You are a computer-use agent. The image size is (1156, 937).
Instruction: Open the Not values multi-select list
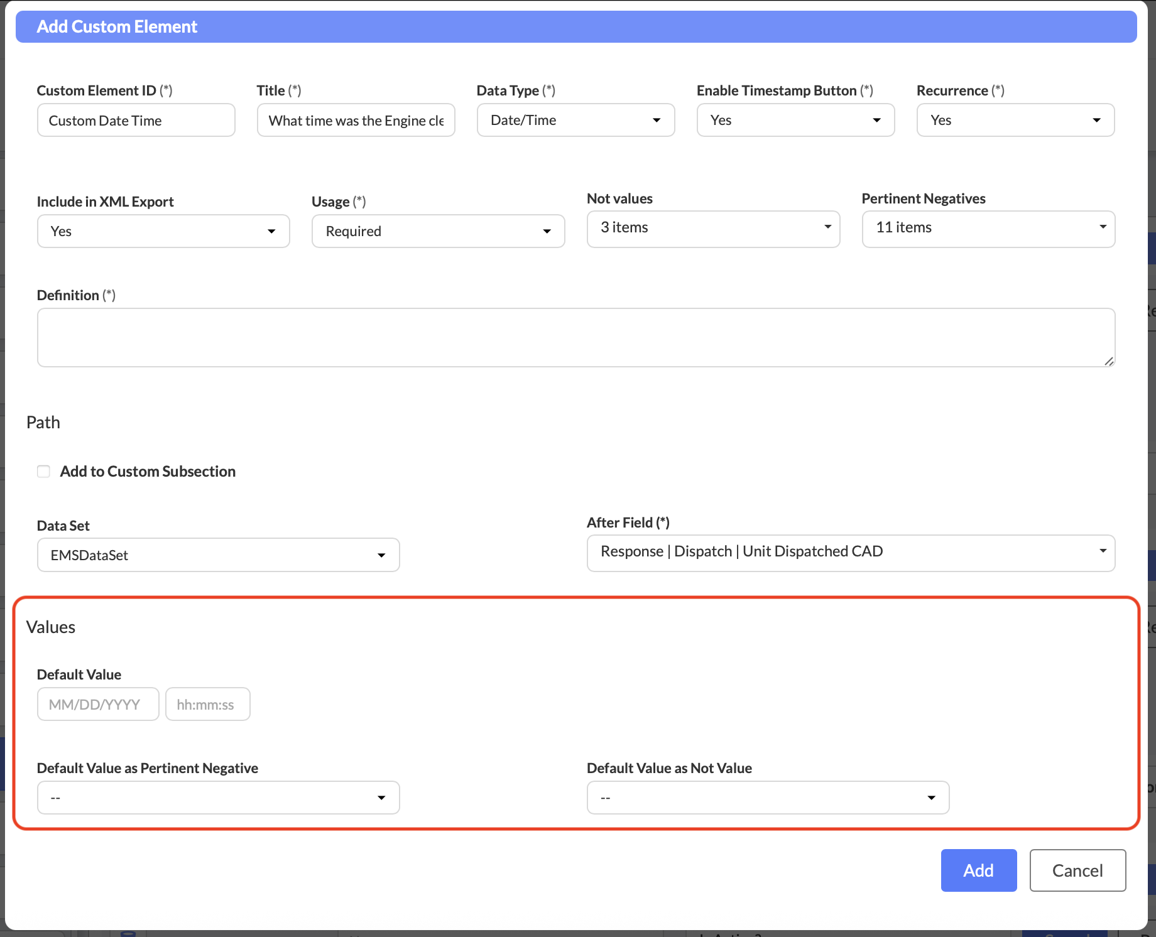click(713, 229)
